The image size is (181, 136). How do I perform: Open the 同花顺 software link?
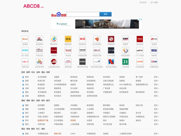tap(73, 120)
